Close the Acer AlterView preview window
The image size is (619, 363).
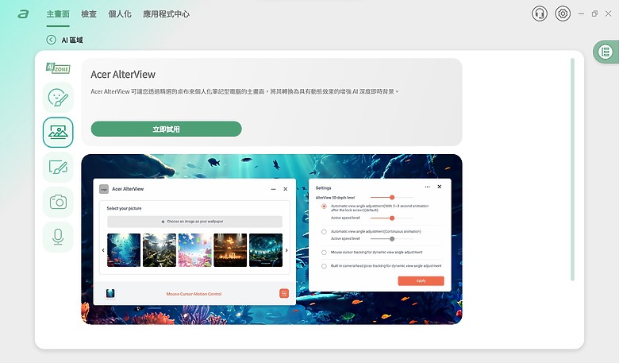point(286,189)
